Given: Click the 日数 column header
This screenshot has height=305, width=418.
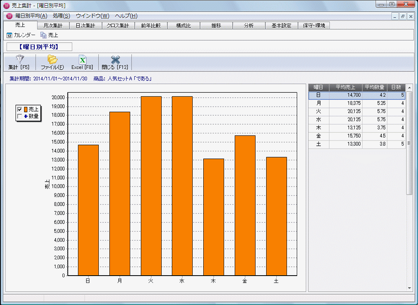Looking at the screenshot, I should (x=396, y=87).
